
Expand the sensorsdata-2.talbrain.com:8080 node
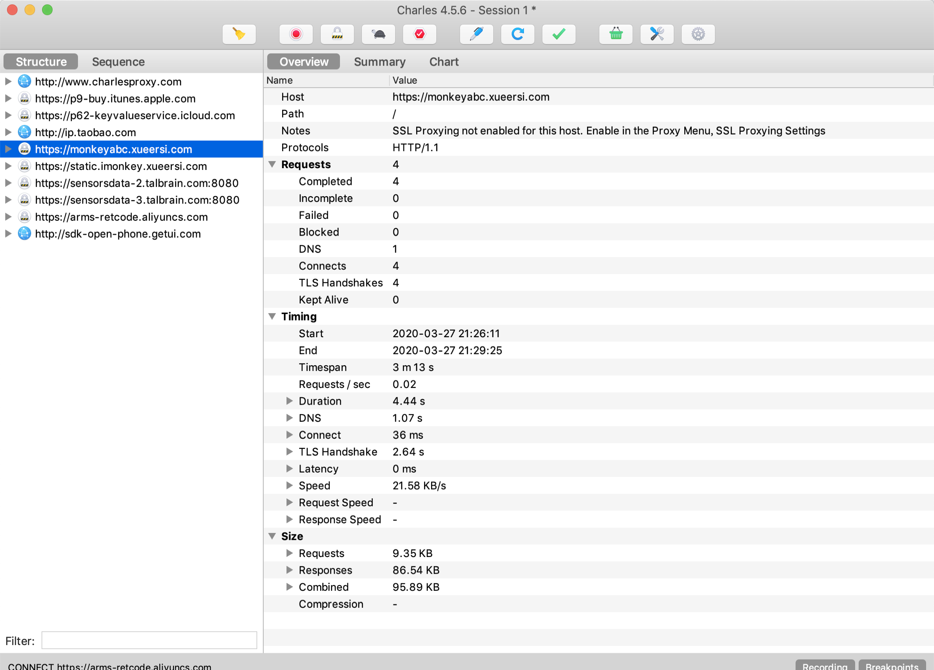coord(8,183)
